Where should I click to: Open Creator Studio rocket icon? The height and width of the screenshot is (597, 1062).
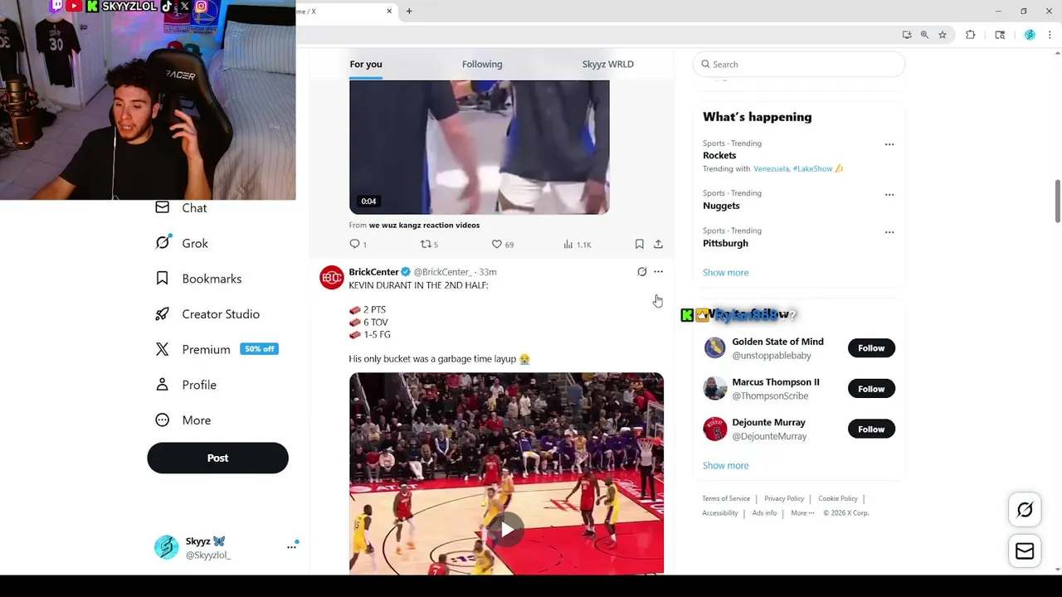(x=163, y=314)
